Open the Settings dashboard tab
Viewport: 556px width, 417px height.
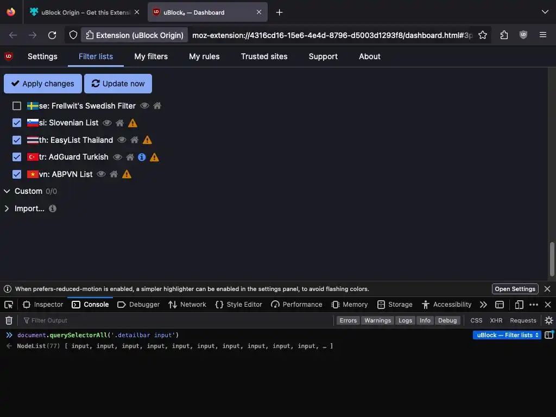(42, 56)
